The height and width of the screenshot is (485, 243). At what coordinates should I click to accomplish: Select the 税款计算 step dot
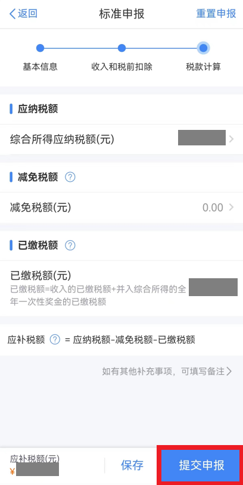tap(203, 48)
